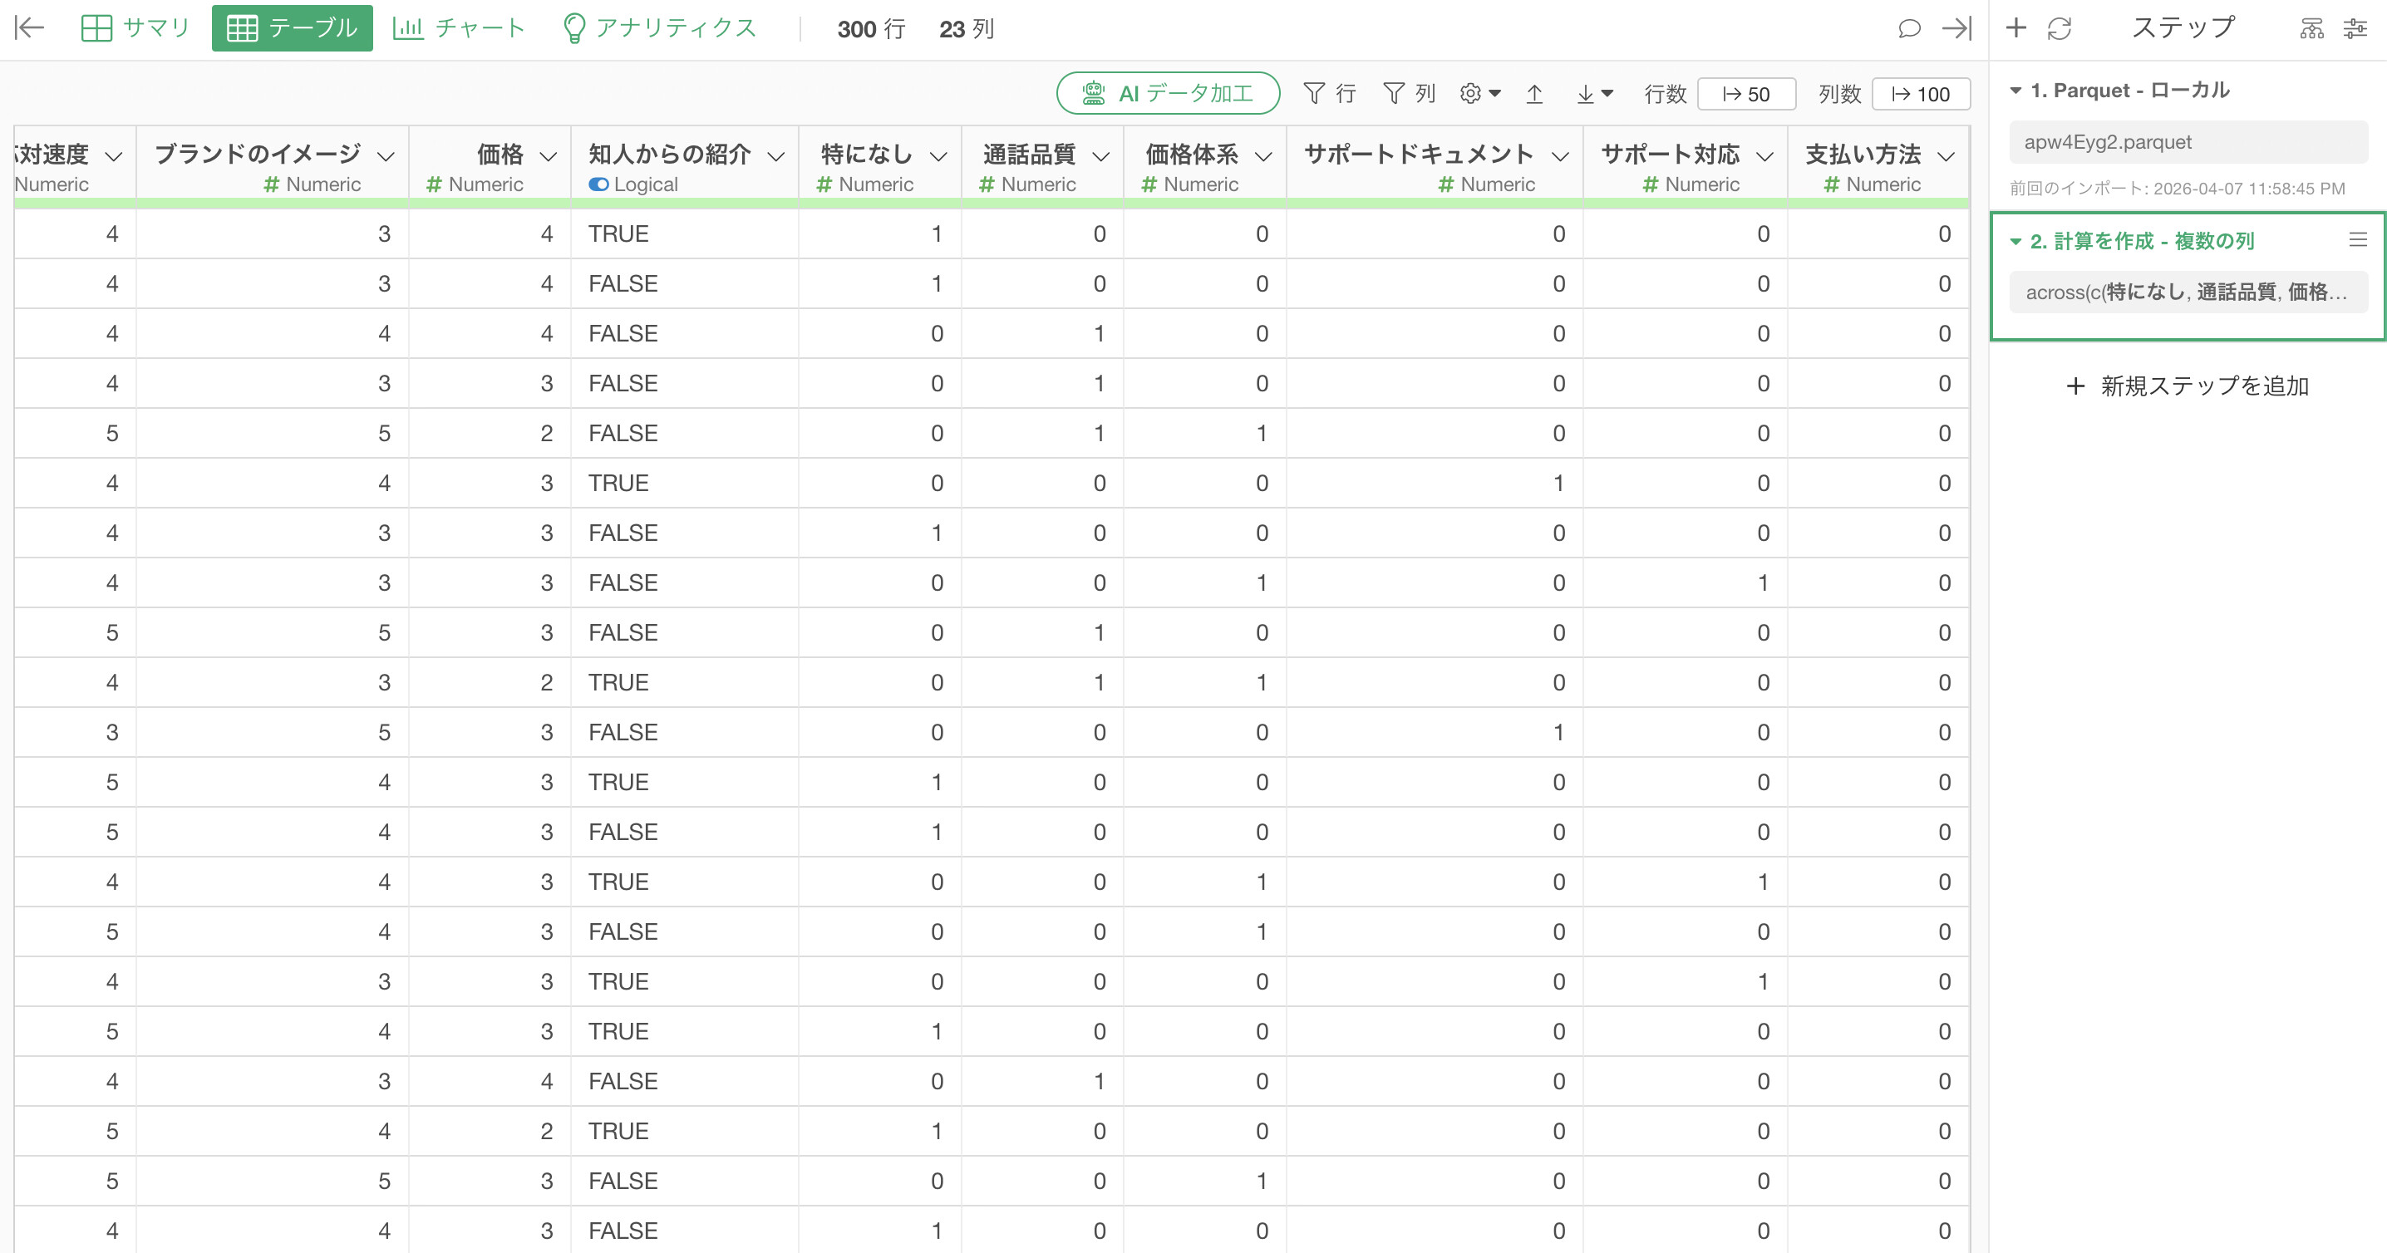The height and width of the screenshot is (1253, 2387).
Task: Collapse step 2 計算を作成 triangle
Action: [x=2015, y=241]
